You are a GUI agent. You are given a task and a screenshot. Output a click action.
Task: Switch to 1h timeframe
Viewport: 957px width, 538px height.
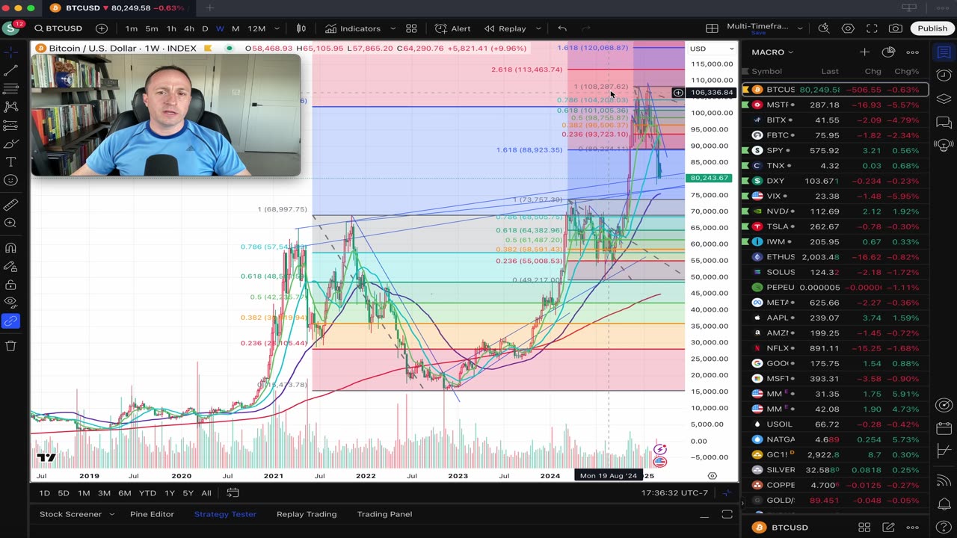[x=171, y=28]
